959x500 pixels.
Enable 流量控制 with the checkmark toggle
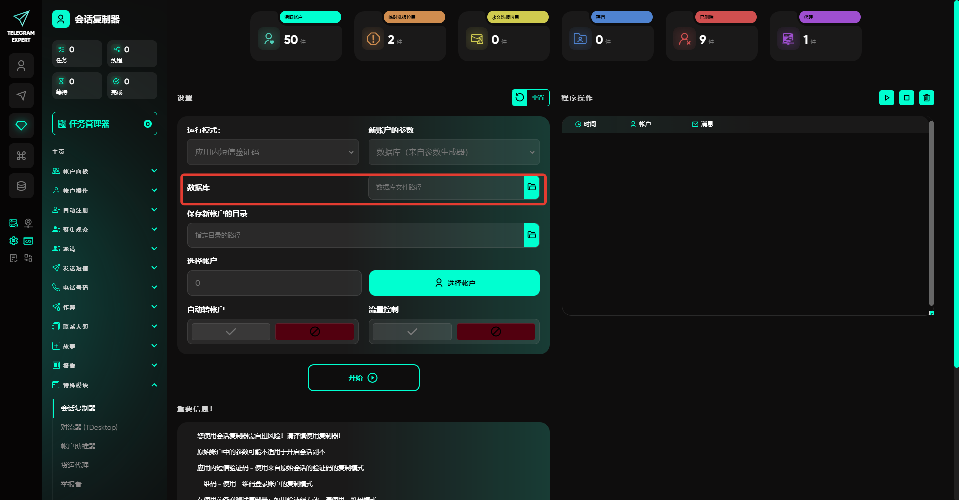(x=412, y=332)
